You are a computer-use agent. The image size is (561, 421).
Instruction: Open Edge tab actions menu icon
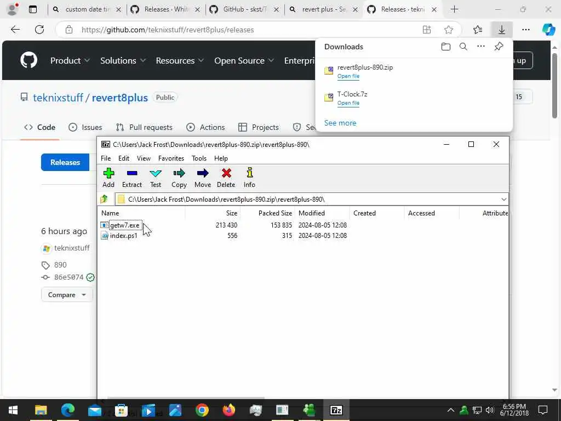tap(32, 10)
